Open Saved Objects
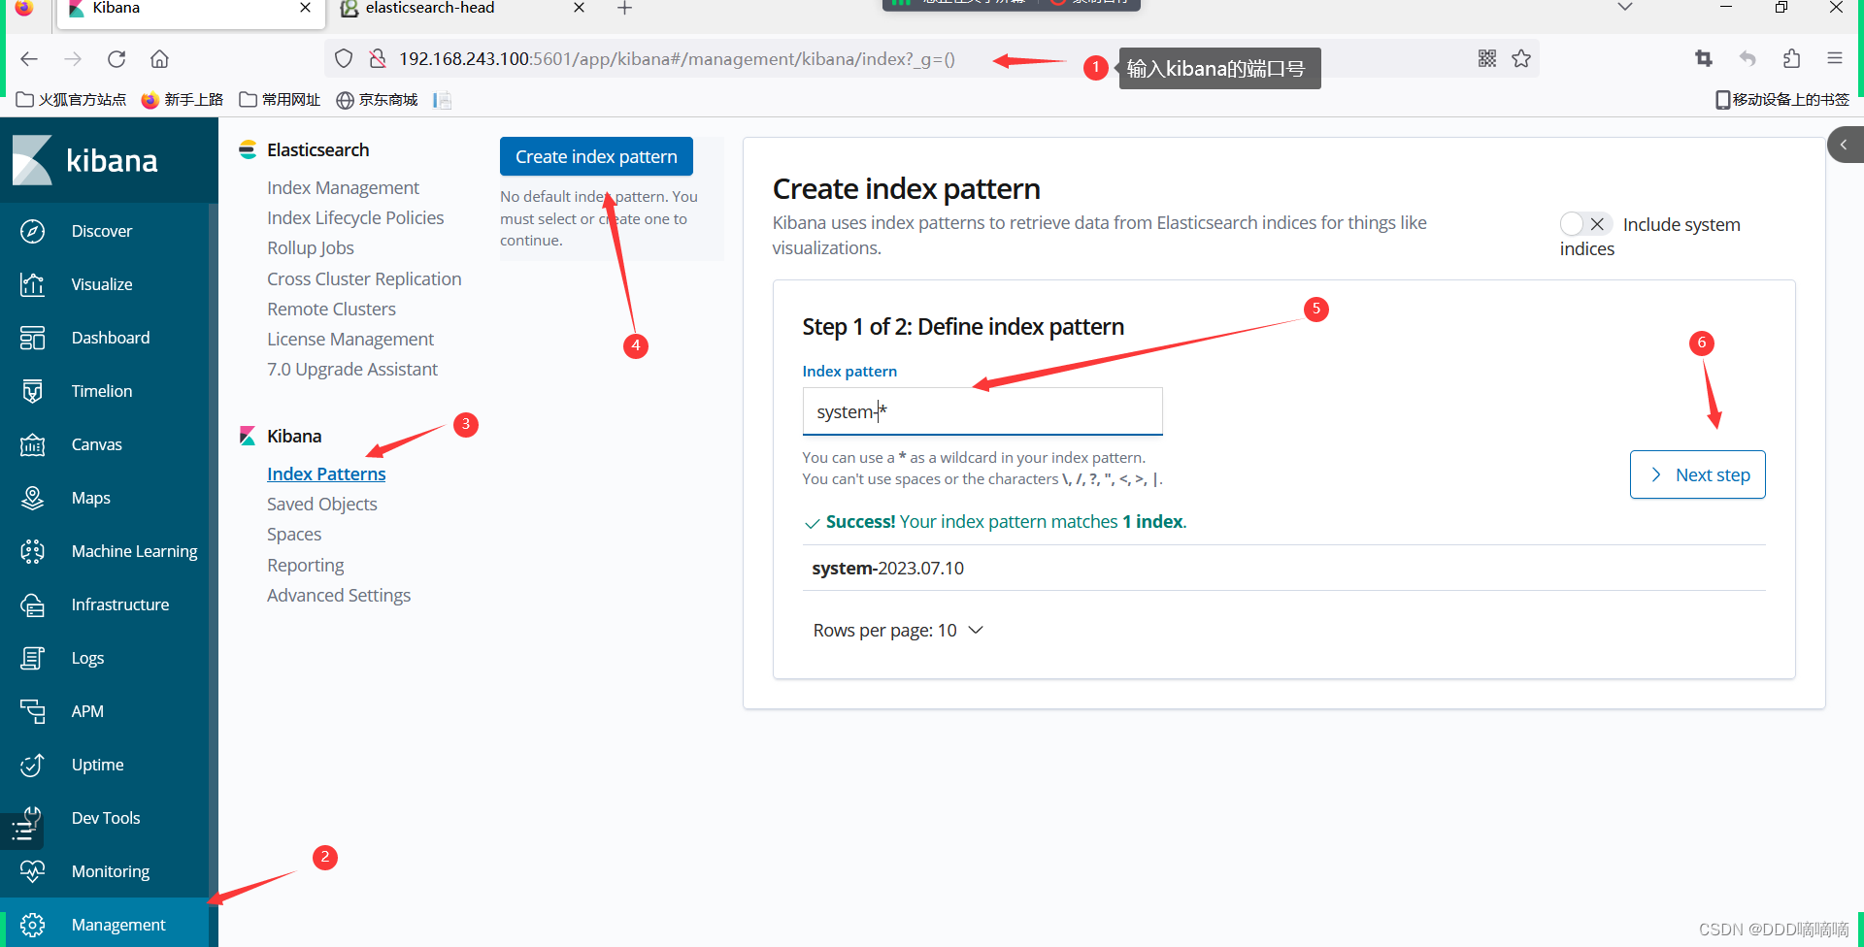The width and height of the screenshot is (1864, 947). click(x=322, y=505)
